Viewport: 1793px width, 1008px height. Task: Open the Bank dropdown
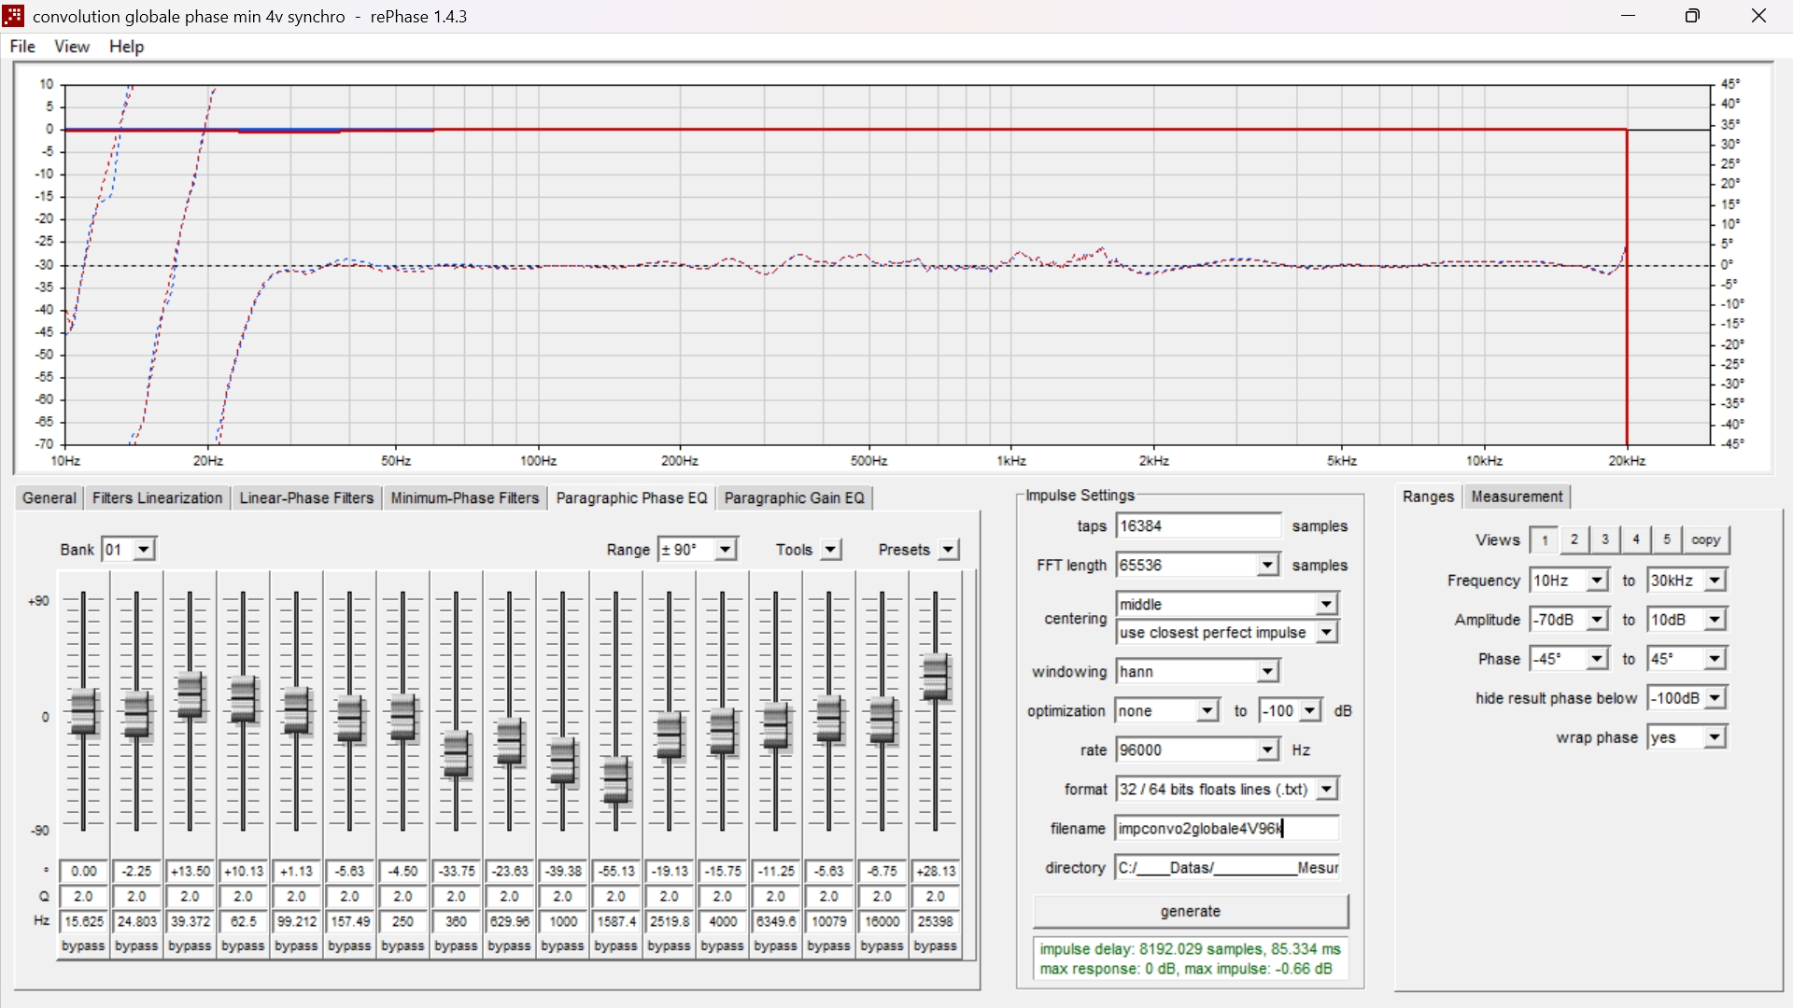click(130, 550)
